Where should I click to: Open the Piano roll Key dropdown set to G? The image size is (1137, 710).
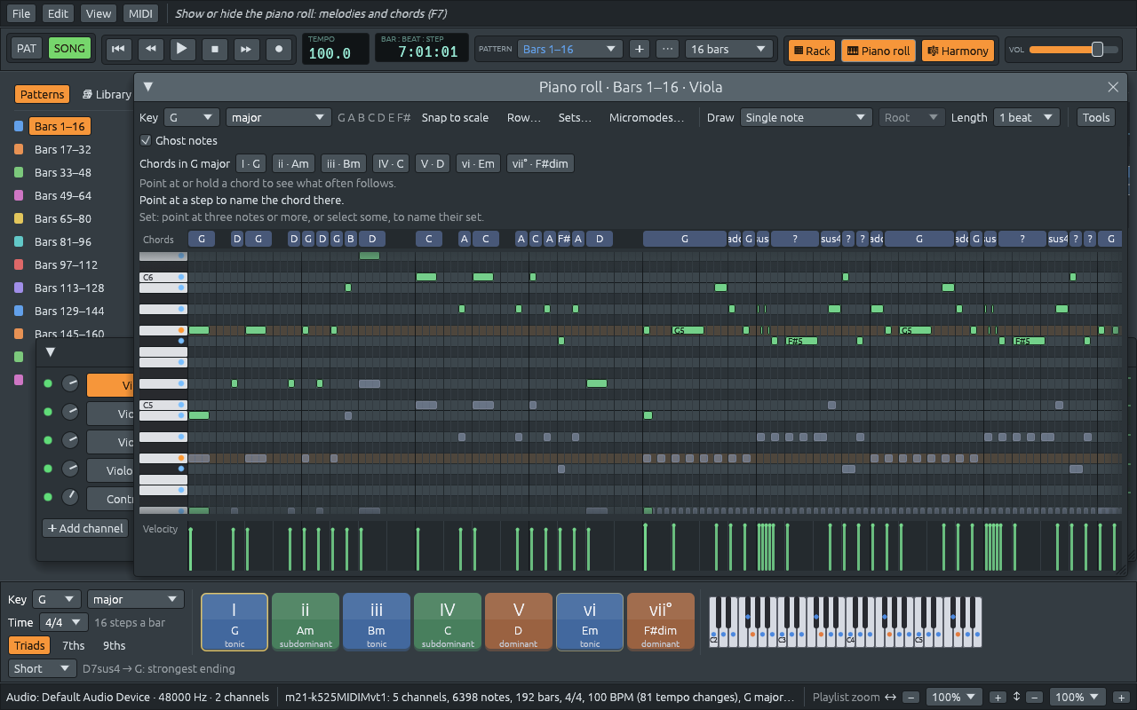click(192, 117)
